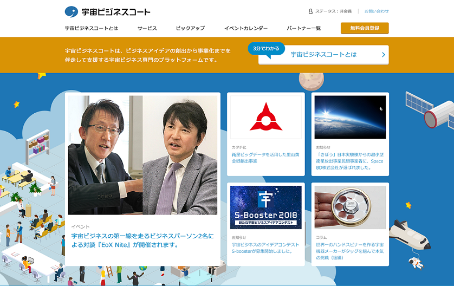Screen dimensions: 454x286
Task: Open the red triangle emblem thumbnail
Action: [266, 118]
